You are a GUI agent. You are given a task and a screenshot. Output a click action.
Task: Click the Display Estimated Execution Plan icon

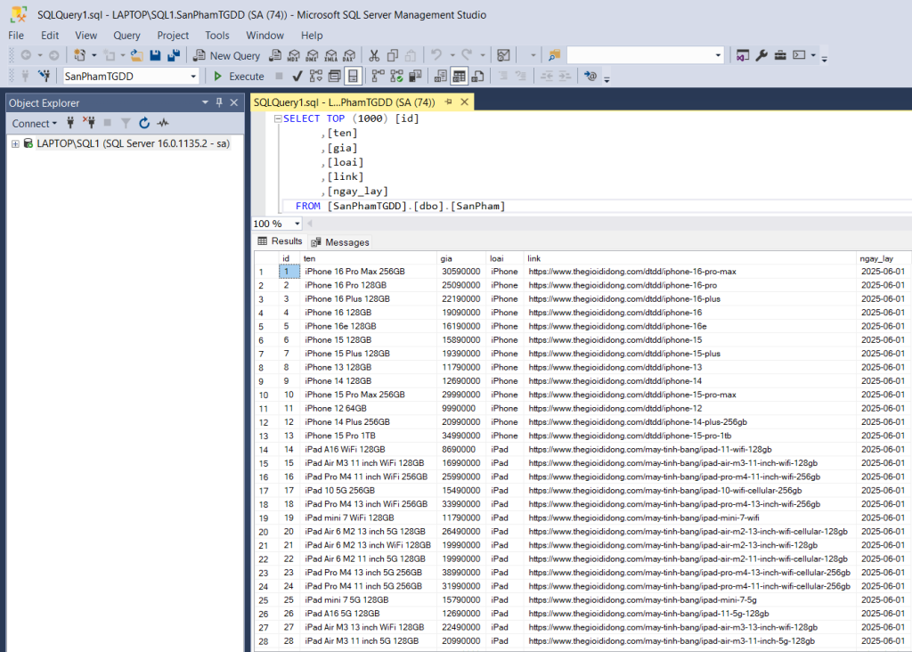316,77
